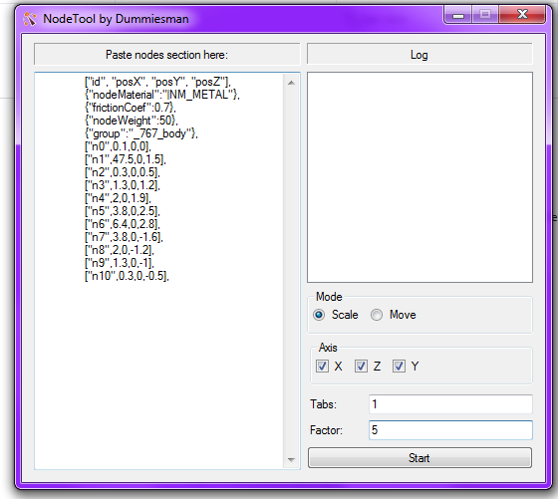Screen dimensions: 558x499
Task: Minimize the NodeTool window
Action: 458,15
